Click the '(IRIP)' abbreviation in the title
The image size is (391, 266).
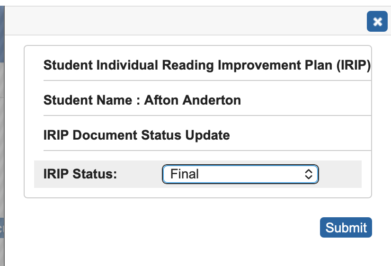coord(353,65)
